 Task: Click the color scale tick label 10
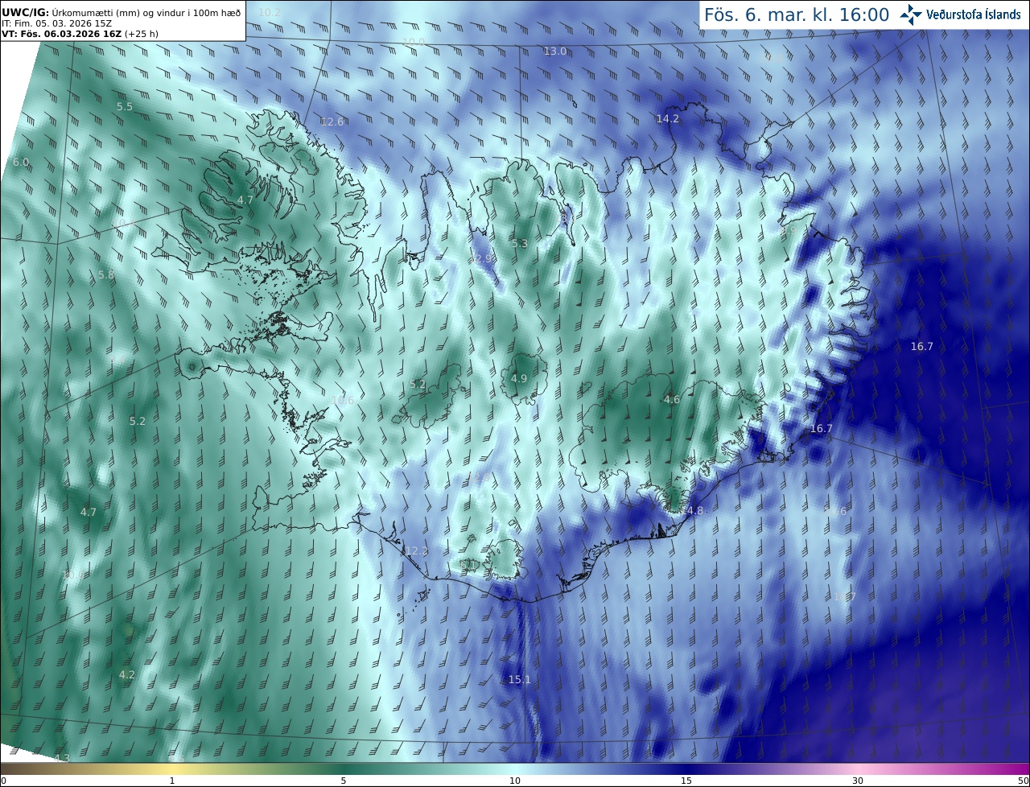click(x=515, y=781)
